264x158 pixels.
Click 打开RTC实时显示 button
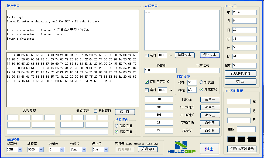[x=242, y=149]
